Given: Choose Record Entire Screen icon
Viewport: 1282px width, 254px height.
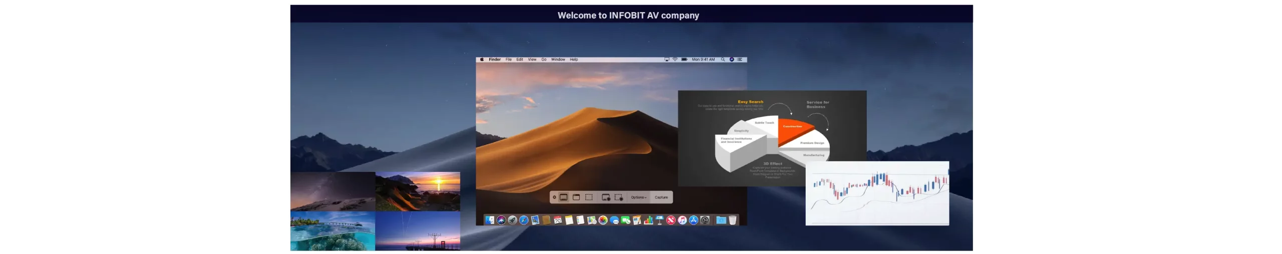Looking at the screenshot, I should 605,197.
